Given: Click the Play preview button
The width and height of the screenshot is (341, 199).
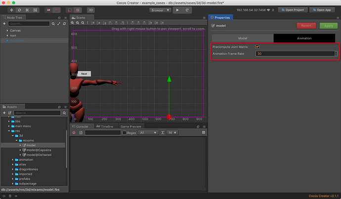Looking at the screenshot, I should [x=176, y=10].
